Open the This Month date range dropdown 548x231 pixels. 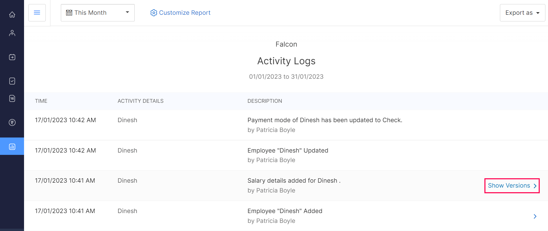tap(98, 13)
